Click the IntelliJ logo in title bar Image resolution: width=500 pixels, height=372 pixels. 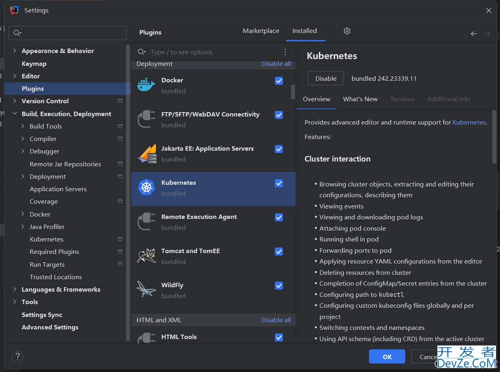point(14,10)
